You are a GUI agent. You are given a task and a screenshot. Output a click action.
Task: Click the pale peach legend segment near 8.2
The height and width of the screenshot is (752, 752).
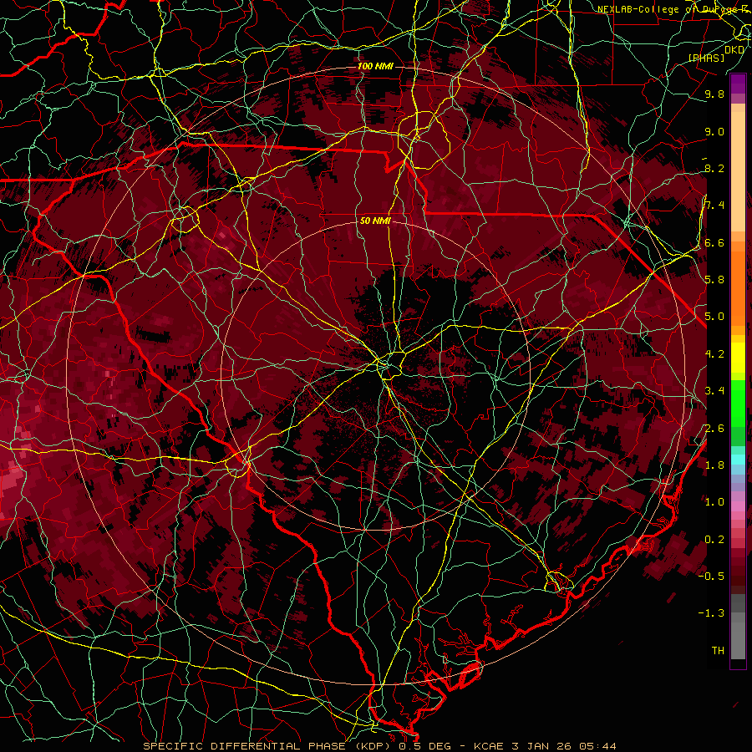(738, 173)
